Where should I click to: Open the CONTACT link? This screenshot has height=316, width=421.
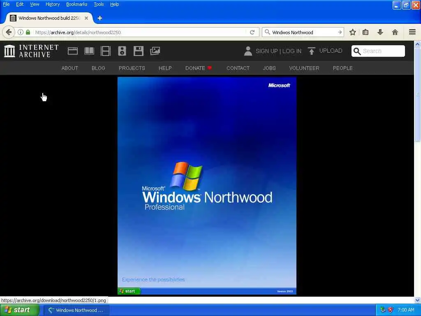tap(238, 68)
